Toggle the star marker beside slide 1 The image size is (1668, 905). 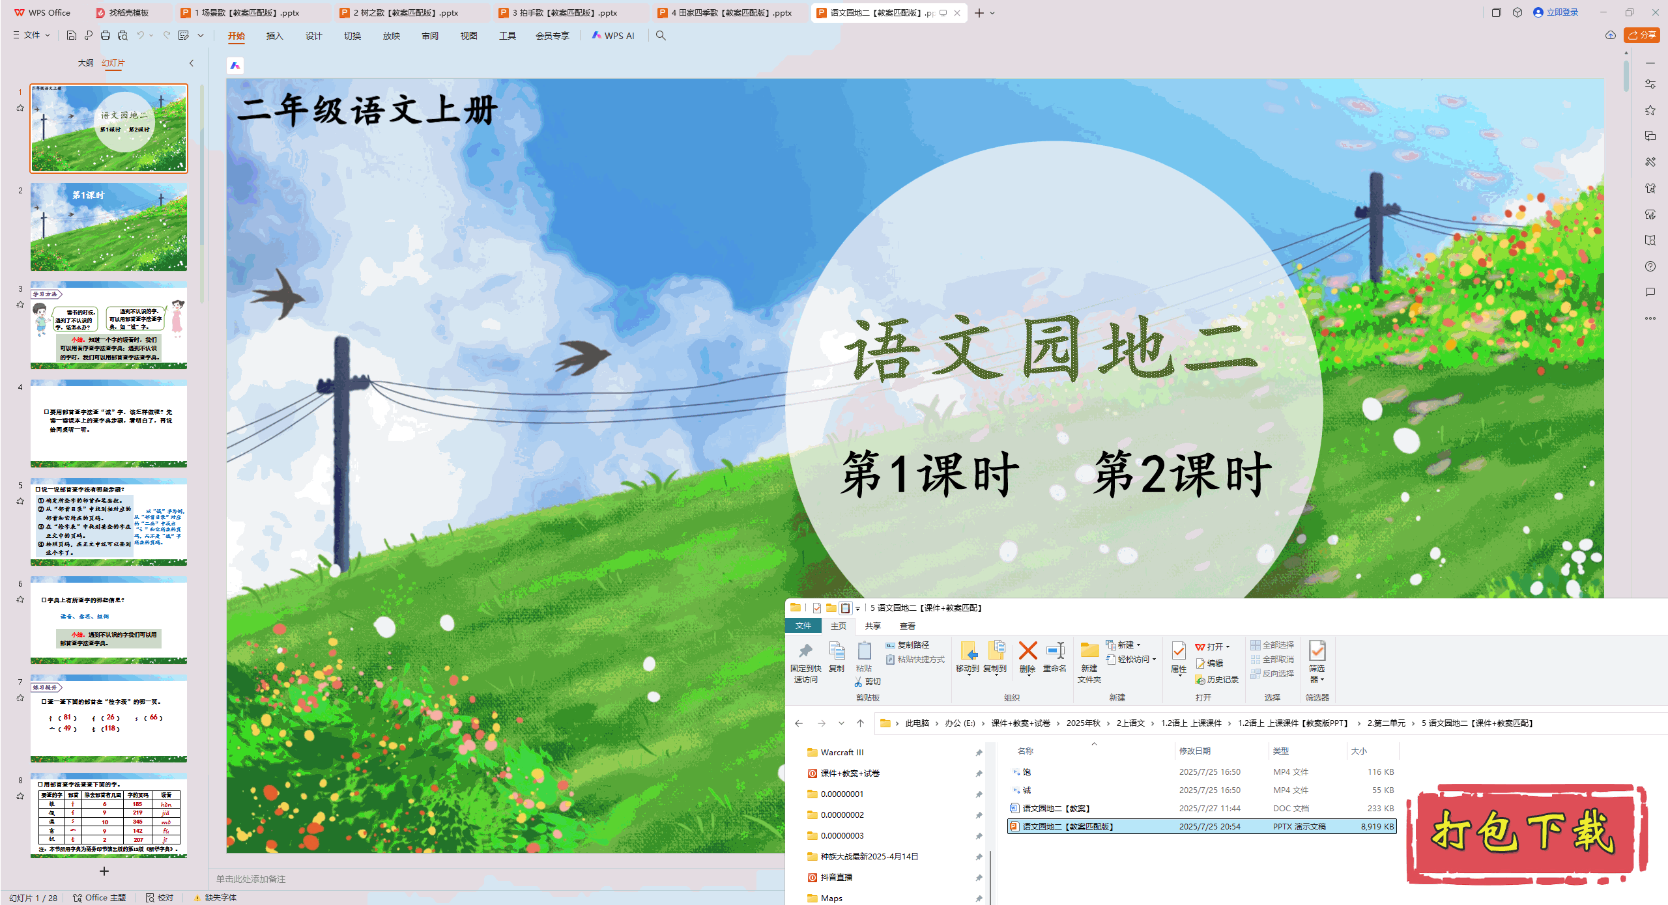[20, 108]
